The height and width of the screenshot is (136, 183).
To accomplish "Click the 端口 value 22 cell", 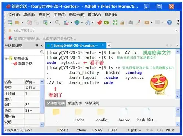I will pos(32,105).
